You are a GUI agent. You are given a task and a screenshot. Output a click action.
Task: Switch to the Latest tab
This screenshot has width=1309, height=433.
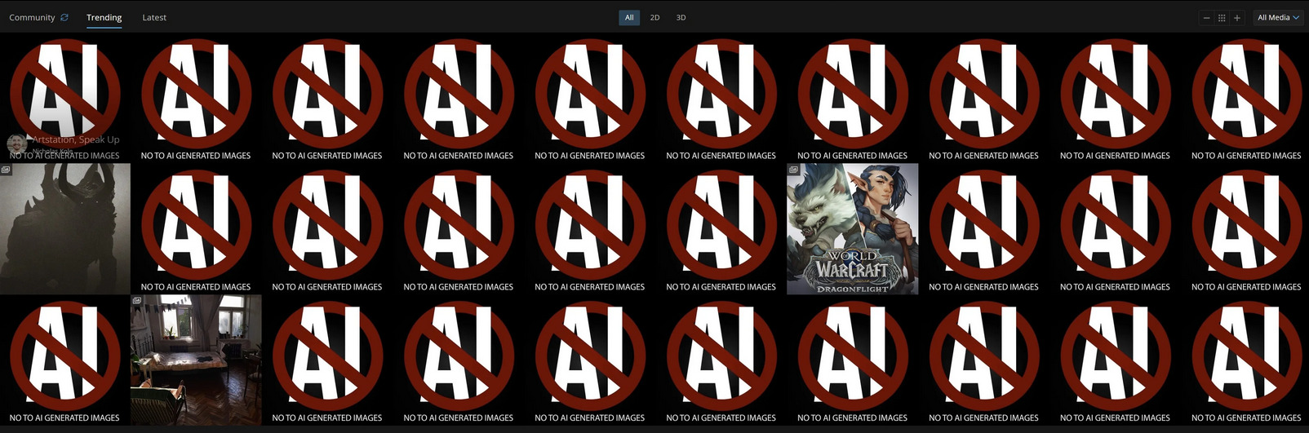coord(154,17)
